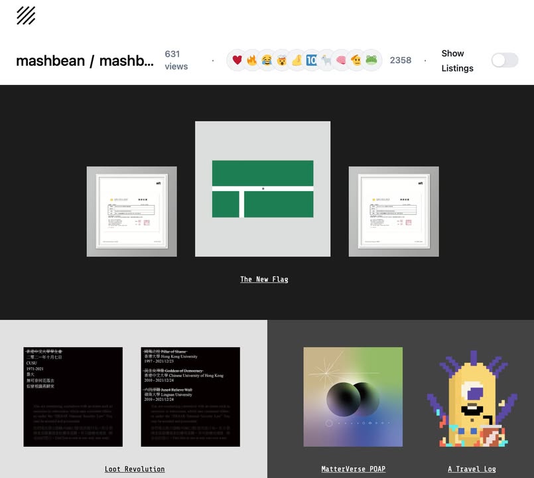
Task: Open the MatterVerse POAP link
Action: (353, 469)
